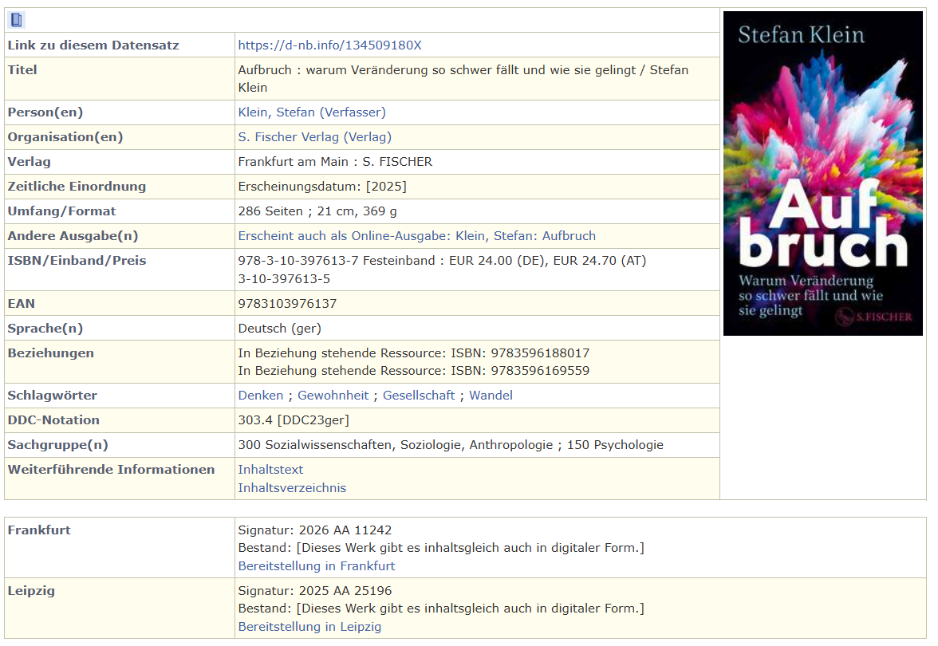Select the Gesellschaft subject keyword
Image resolution: width=938 pixels, height=646 pixels.
(x=419, y=396)
